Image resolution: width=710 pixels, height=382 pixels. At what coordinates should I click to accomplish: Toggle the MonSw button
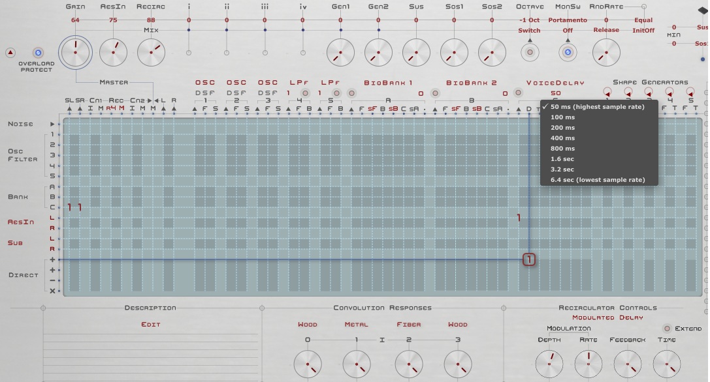[568, 52]
